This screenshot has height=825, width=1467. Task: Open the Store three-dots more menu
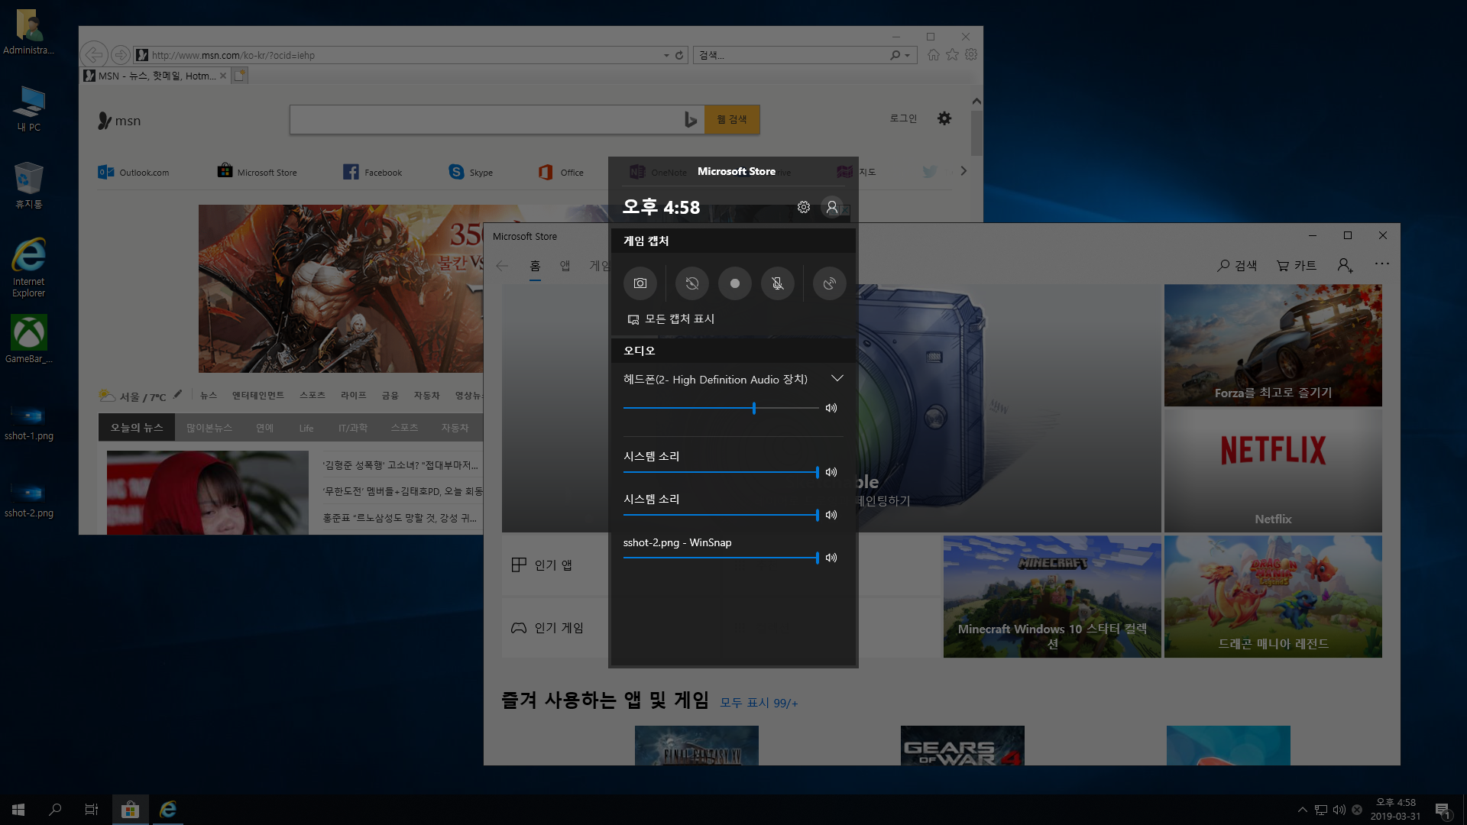[1382, 264]
